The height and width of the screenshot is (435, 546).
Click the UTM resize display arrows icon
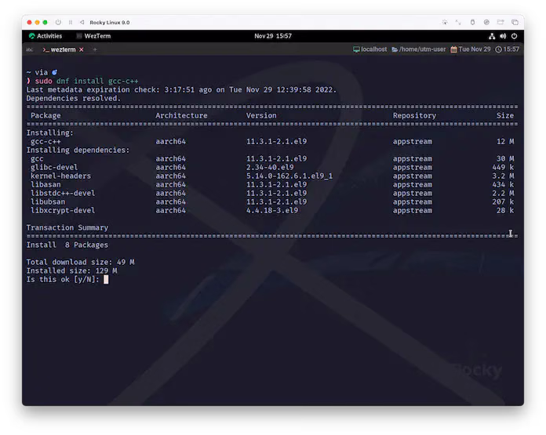[x=458, y=22]
